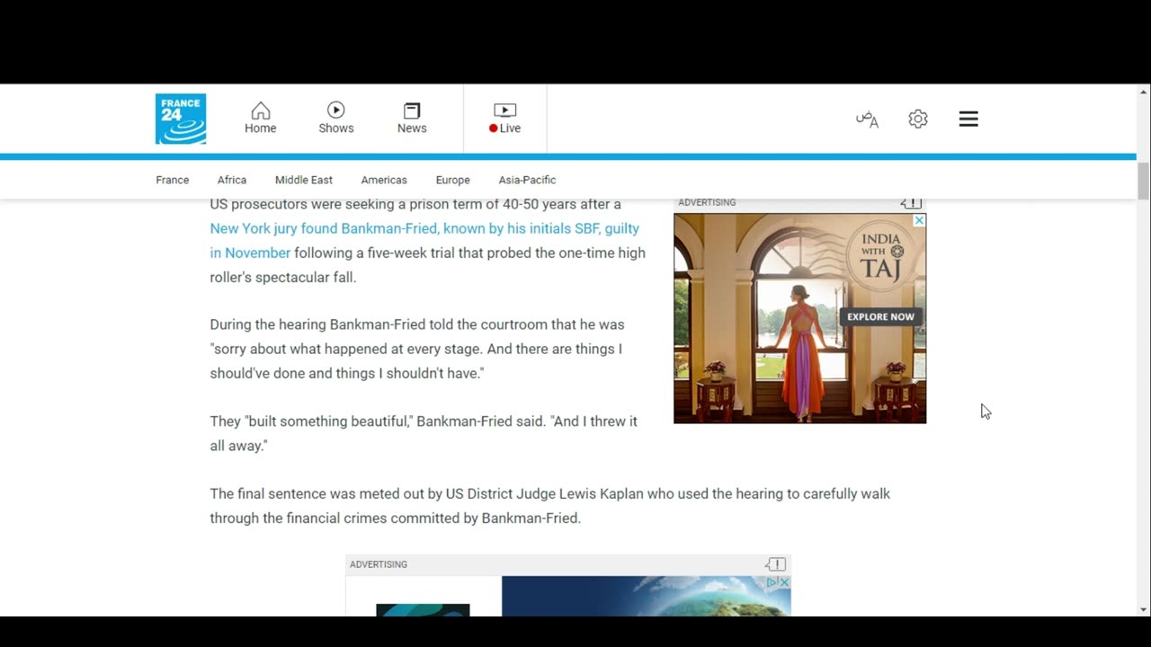Click the earth image in lower ad
The height and width of the screenshot is (647, 1151).
pos(646,596)
